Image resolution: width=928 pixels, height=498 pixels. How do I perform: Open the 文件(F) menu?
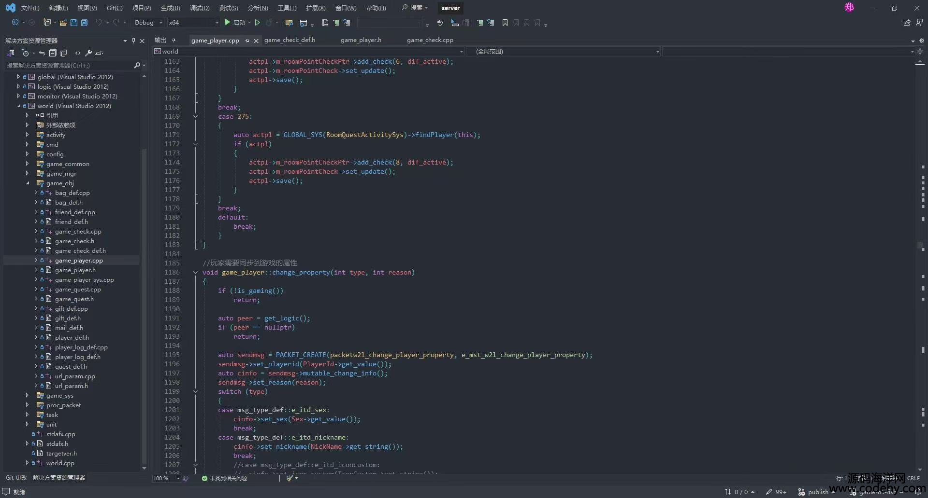point(30,8)
